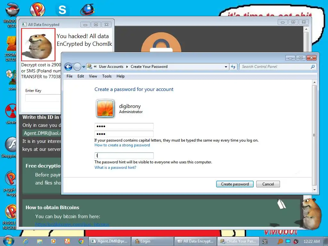Image resolution: width=328 pixels, height=246 pixels.
Task: Open the Tools menu
Action: tap(107, 76)
